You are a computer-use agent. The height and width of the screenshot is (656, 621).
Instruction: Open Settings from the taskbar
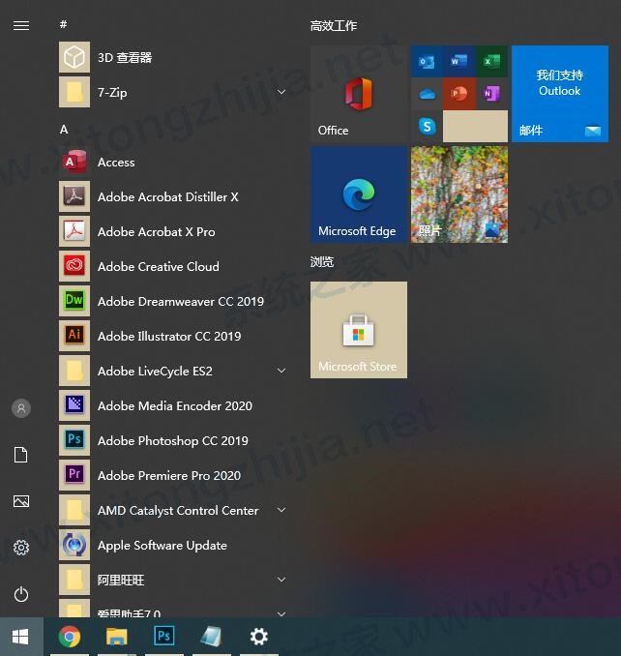259,637
